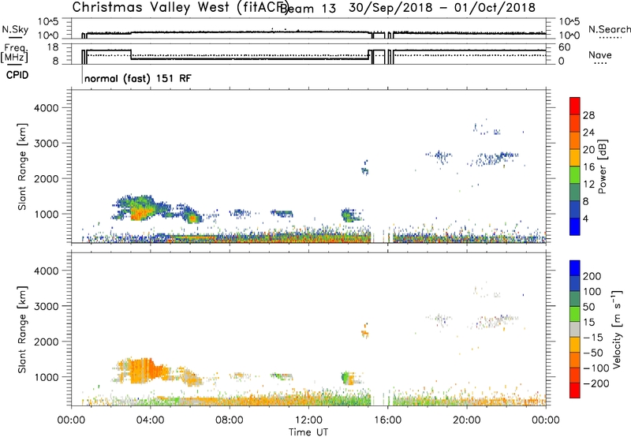The width and height of the screenshot is (631, 437).
Task: Click the "12:00" time axis label
Action: (308, 420)
